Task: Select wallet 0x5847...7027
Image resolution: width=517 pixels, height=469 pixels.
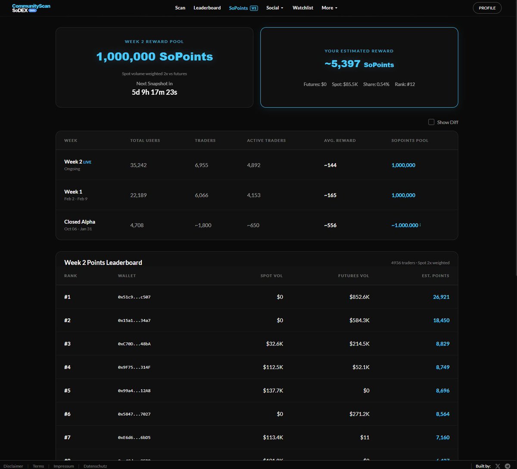Action: pyautogui.click(x=134, y=414)
